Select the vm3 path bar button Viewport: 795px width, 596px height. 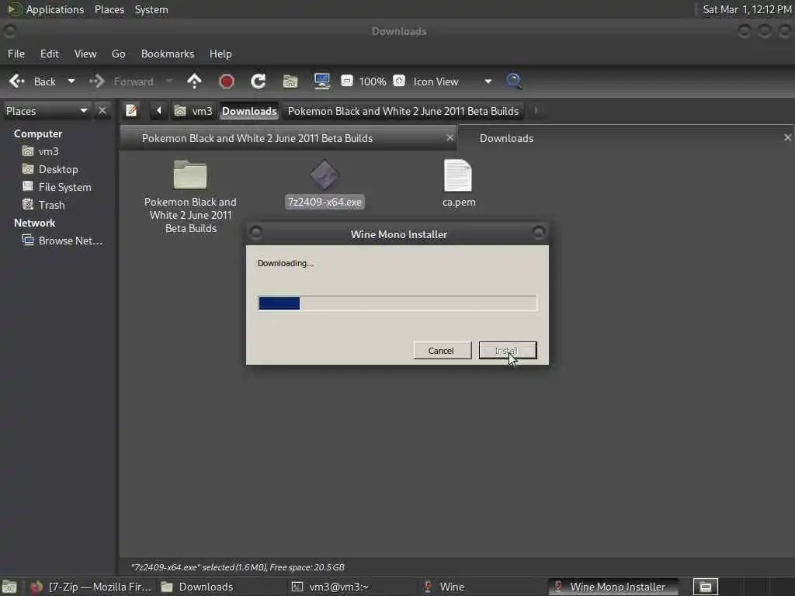pos(193,111)
